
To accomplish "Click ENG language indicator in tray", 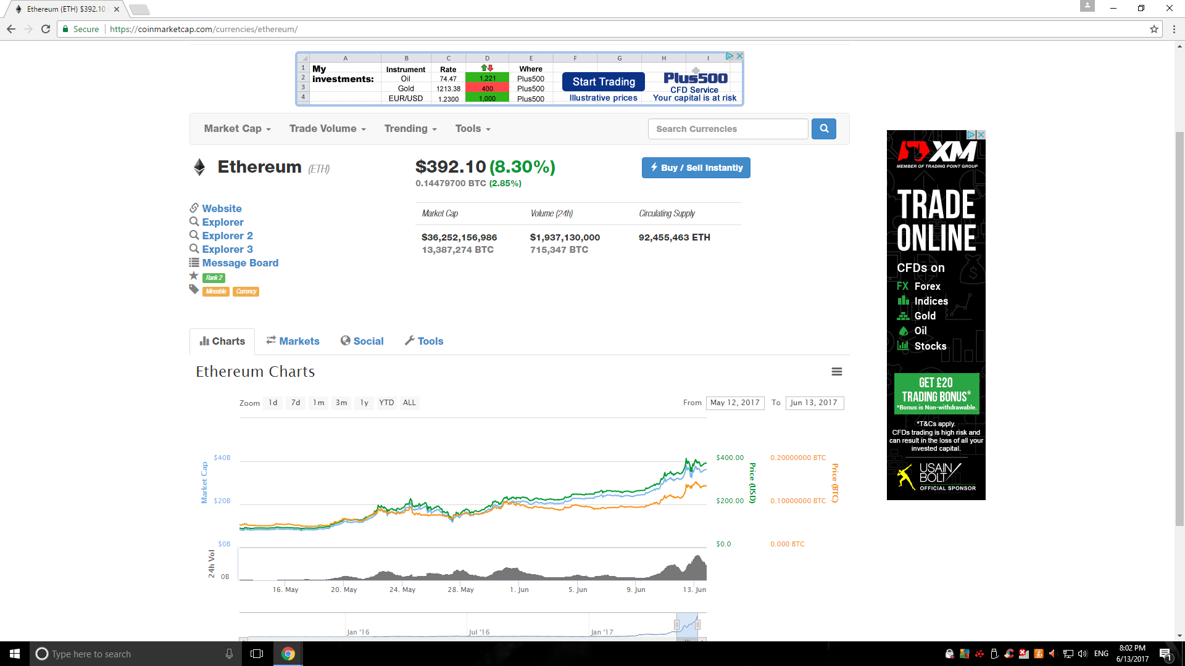I will pyautogui.click(x=1101, y=654).
